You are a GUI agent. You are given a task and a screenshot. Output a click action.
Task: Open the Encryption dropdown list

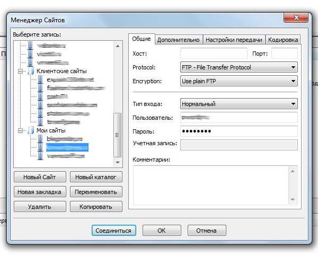click(239, 81)
